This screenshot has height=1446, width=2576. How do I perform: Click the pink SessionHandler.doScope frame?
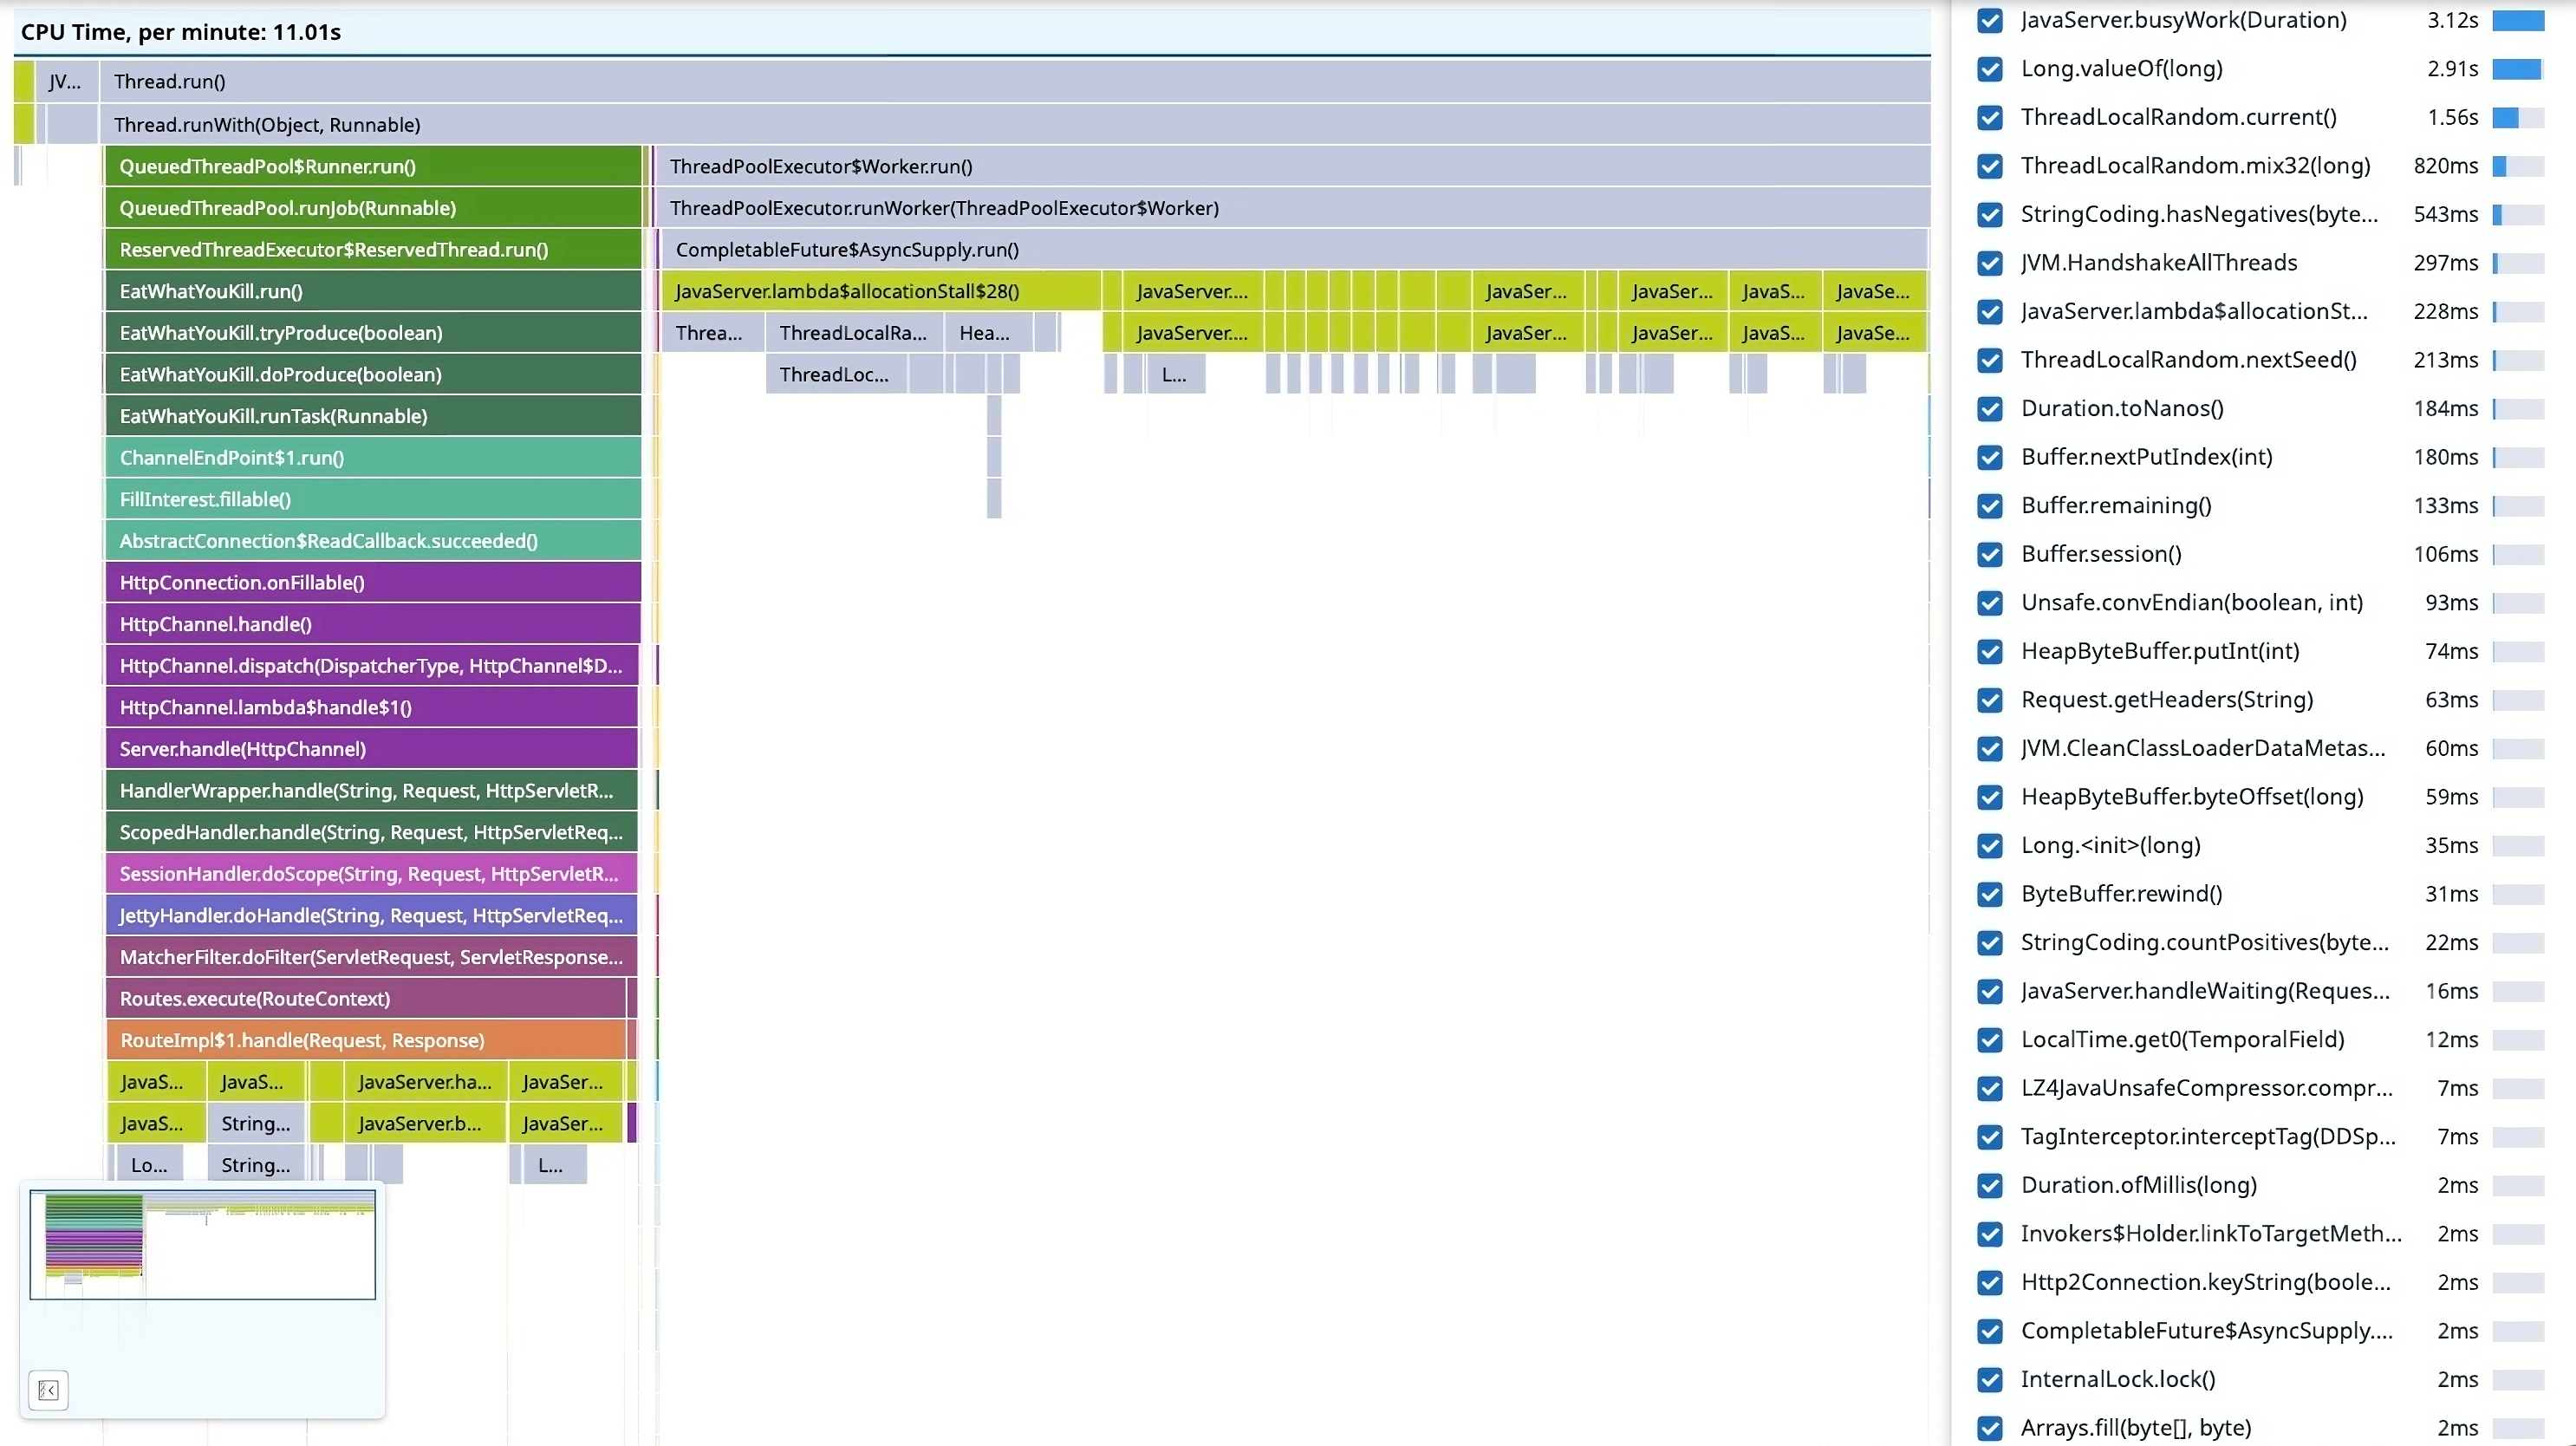point(370,874)
